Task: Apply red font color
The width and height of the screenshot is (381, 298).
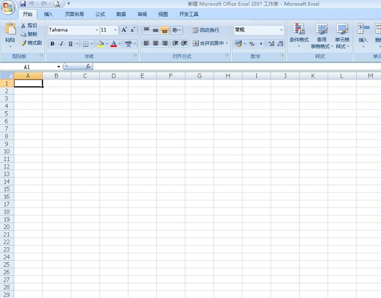Action: 114,44
